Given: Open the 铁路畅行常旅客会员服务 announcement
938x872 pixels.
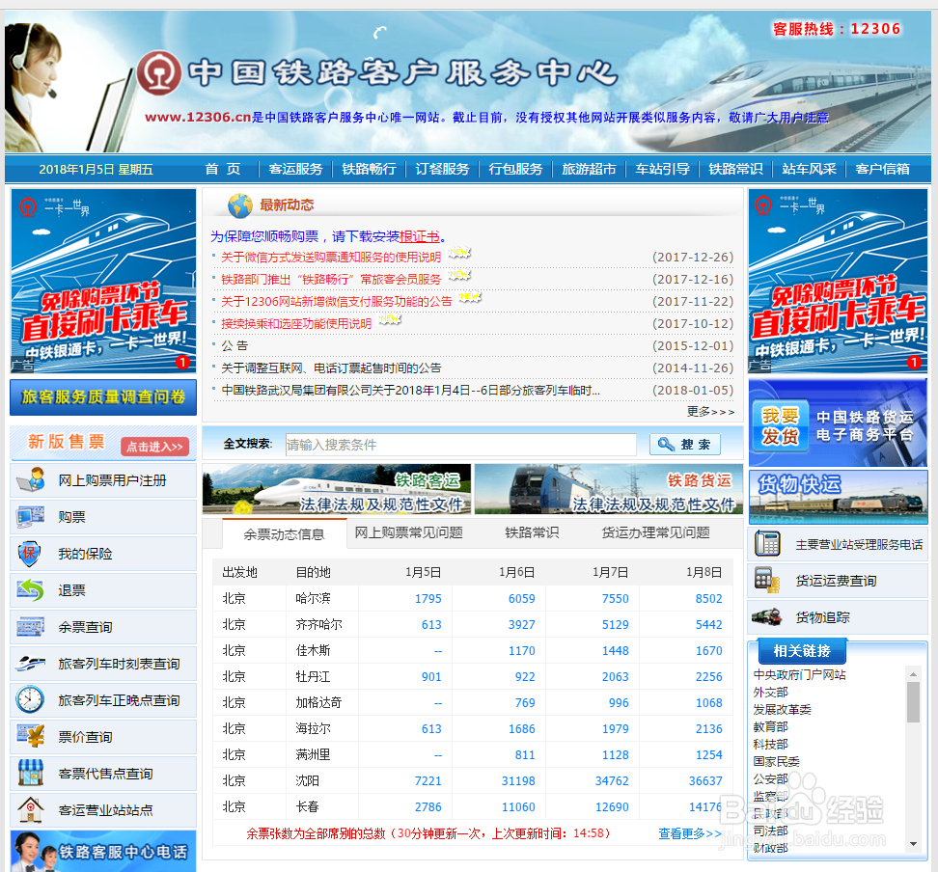Looking at the screenshot, I should point(331,280).
